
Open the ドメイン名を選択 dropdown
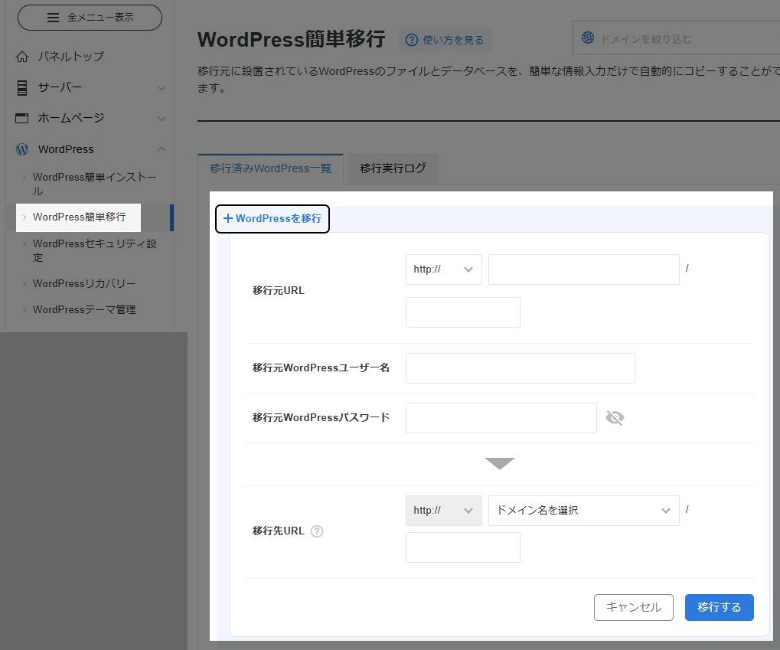(583, 510)
